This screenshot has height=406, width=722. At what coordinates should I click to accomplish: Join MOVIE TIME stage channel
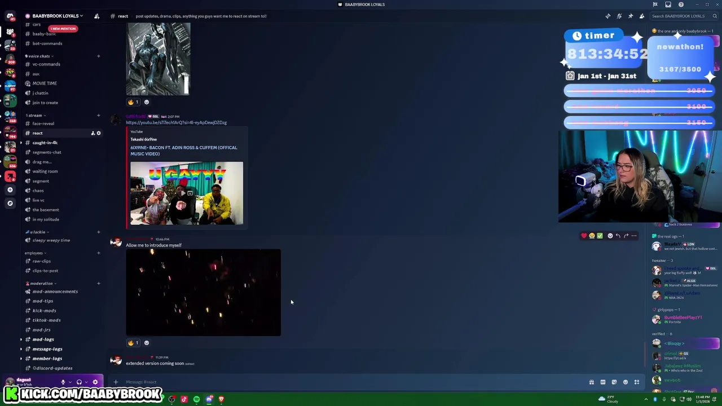(x=45, y=83)
